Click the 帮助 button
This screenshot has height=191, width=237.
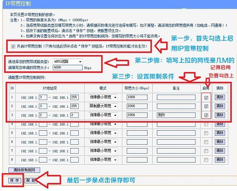point(31,180)
